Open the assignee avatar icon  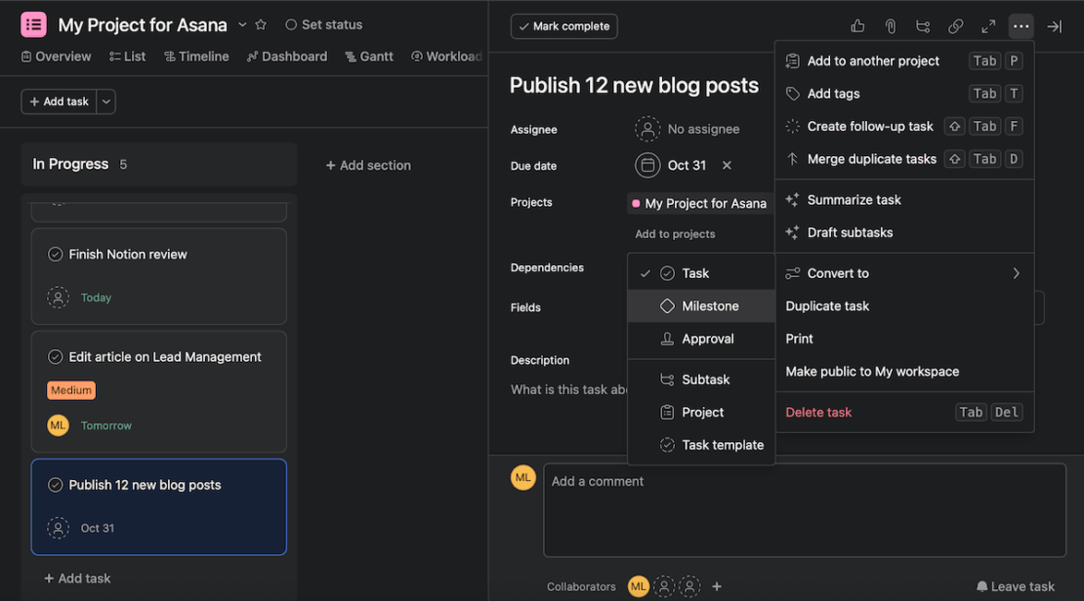(647, 128)
